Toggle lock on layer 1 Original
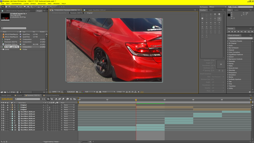The width and height of the screenshot is (254, 143). (8, 105)
